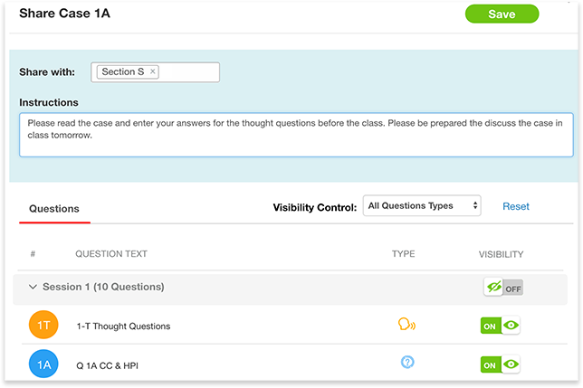
Task: Click the eye icon for 1-T Thought Questions
Action: pos(511,326)
